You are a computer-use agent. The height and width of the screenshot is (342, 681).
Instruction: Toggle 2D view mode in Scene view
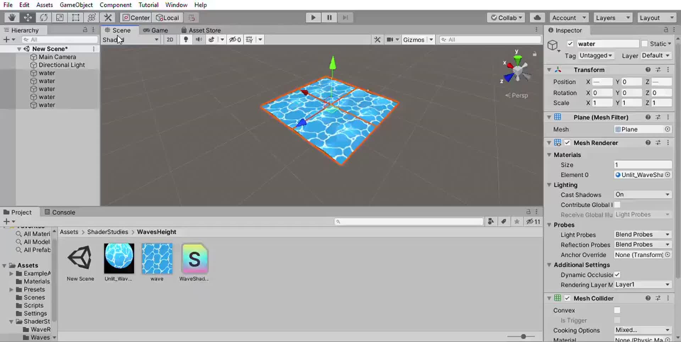(170, 40)
